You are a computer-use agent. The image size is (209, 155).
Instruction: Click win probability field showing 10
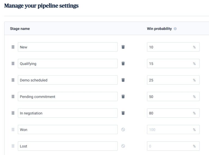tap(169, 47)
